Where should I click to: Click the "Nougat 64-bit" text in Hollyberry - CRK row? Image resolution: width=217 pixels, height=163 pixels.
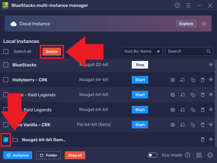[94, 79]
